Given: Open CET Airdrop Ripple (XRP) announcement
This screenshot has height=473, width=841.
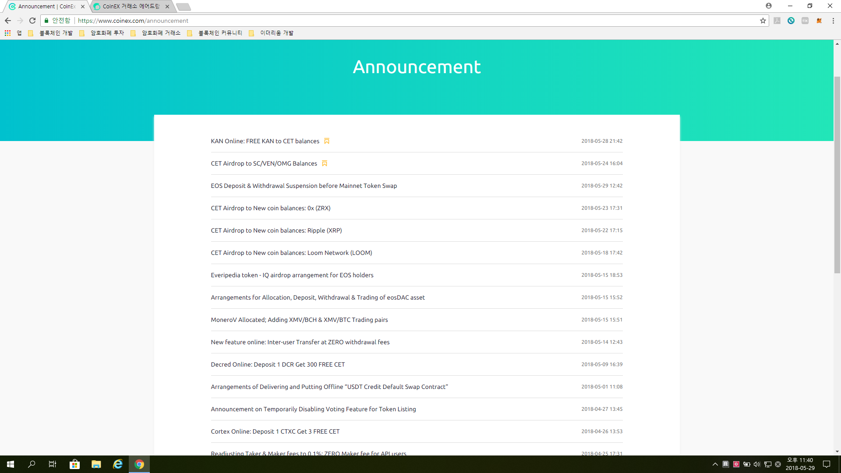Looking at the screenshot, I should (276, 230).
